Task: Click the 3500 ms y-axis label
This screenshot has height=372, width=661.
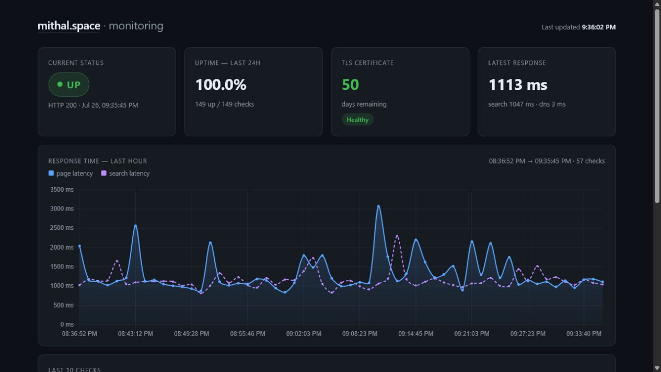Action: point(62,190)
